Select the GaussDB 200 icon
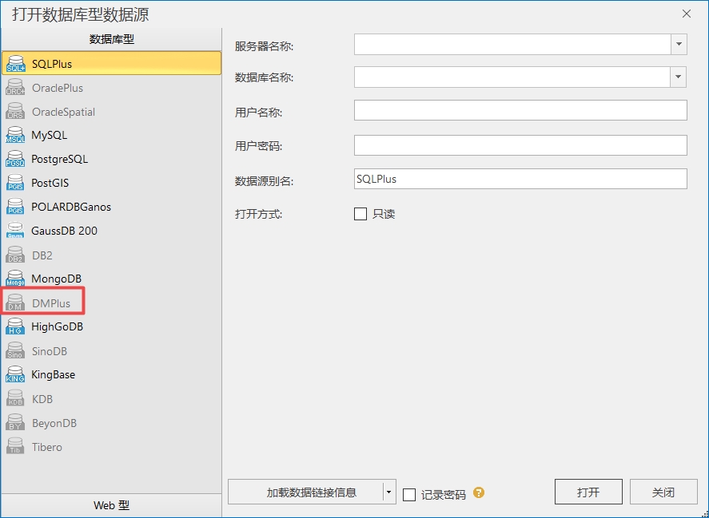Screen dimensions: 709x518 (x=15, y=231)
